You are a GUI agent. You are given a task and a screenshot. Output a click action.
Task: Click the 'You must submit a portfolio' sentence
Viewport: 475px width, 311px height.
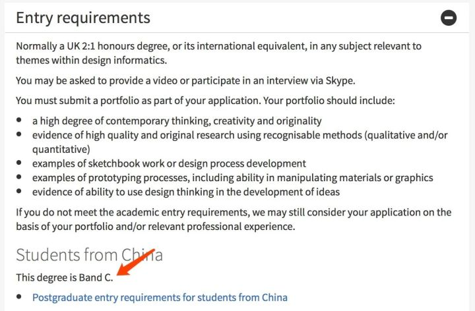tap(205, 101)
